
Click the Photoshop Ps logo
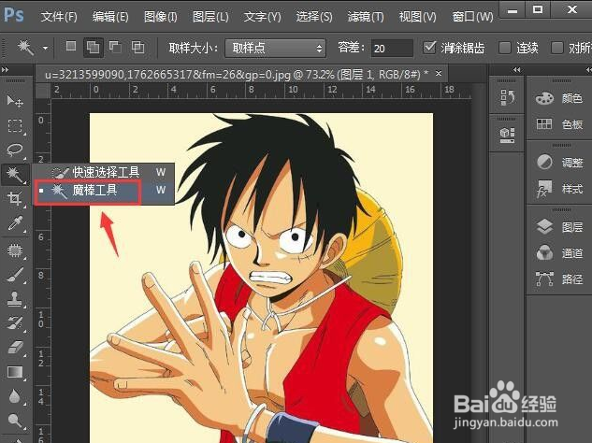click(14, 15)
